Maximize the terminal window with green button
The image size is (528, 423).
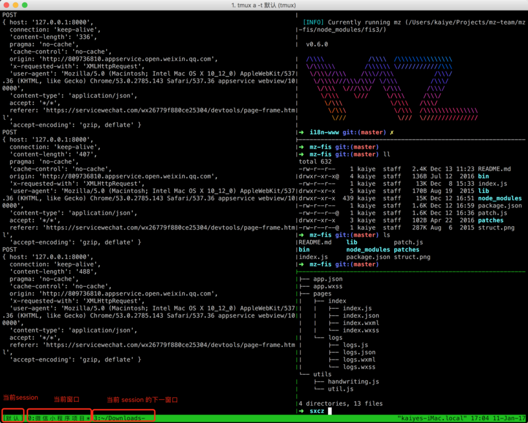coord(24,5)
